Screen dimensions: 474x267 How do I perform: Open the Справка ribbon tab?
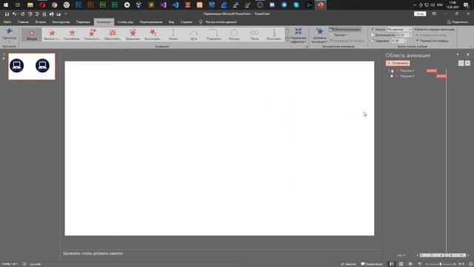186,22
